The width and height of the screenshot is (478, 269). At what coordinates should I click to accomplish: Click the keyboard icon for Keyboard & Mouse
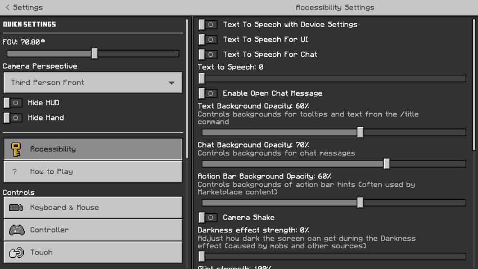click(x=16, y=208)
